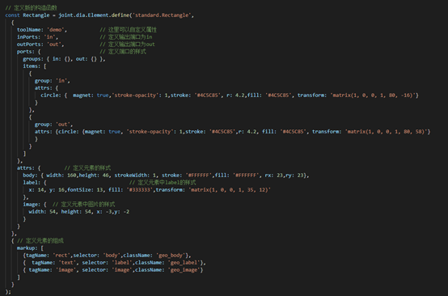Click the toolName property key
The height and width of the screenshot is (296, 448).
[x=30, y=30]
